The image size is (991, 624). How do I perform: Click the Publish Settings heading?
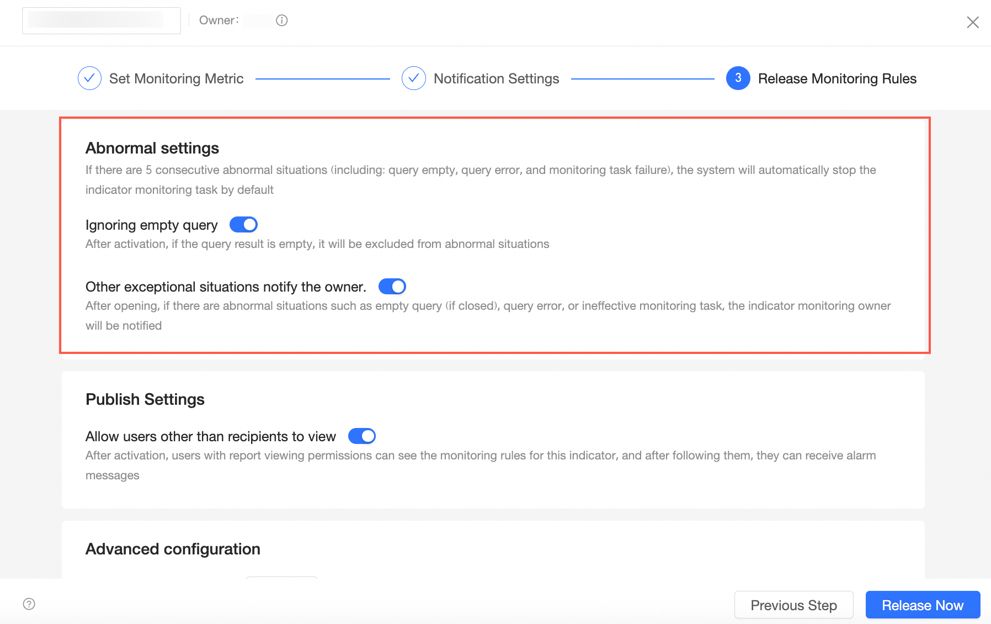[145, 399]
